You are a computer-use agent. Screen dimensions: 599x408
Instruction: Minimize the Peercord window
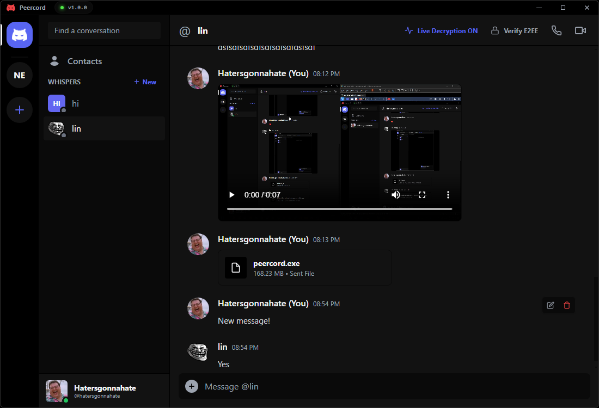539,8
